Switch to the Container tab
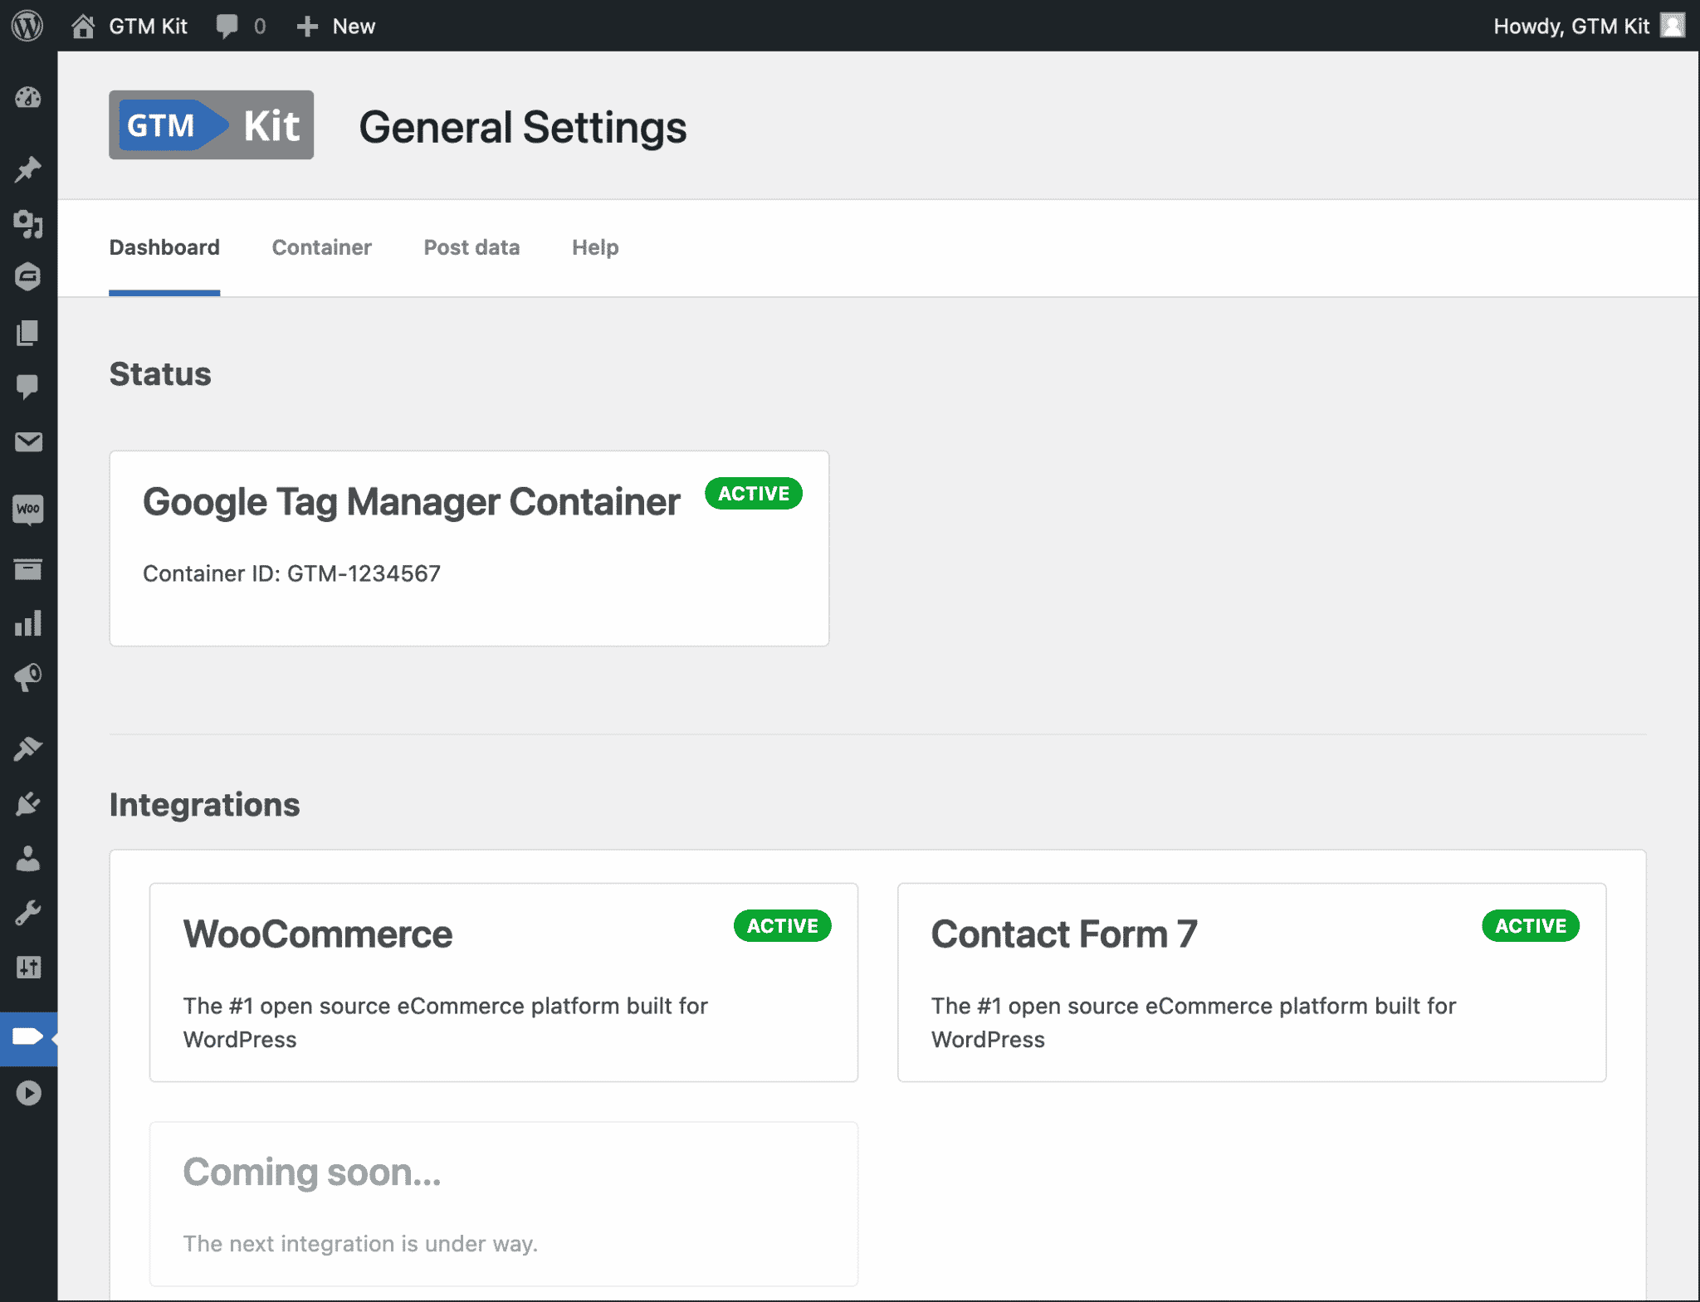This screenshot has height=1302, width=1700. 321,247
